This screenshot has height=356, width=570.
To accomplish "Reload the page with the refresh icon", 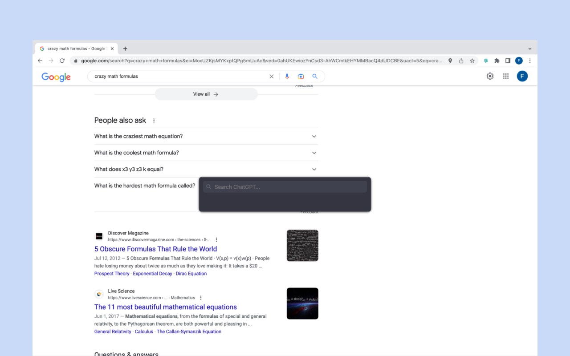I will click(62, 61).
